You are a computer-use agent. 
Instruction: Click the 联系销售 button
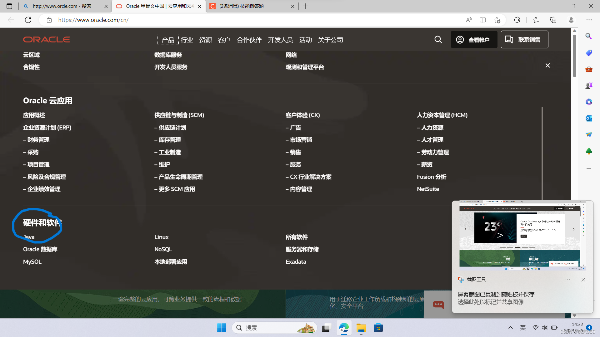pyautogui.click(x=524, y=40)
